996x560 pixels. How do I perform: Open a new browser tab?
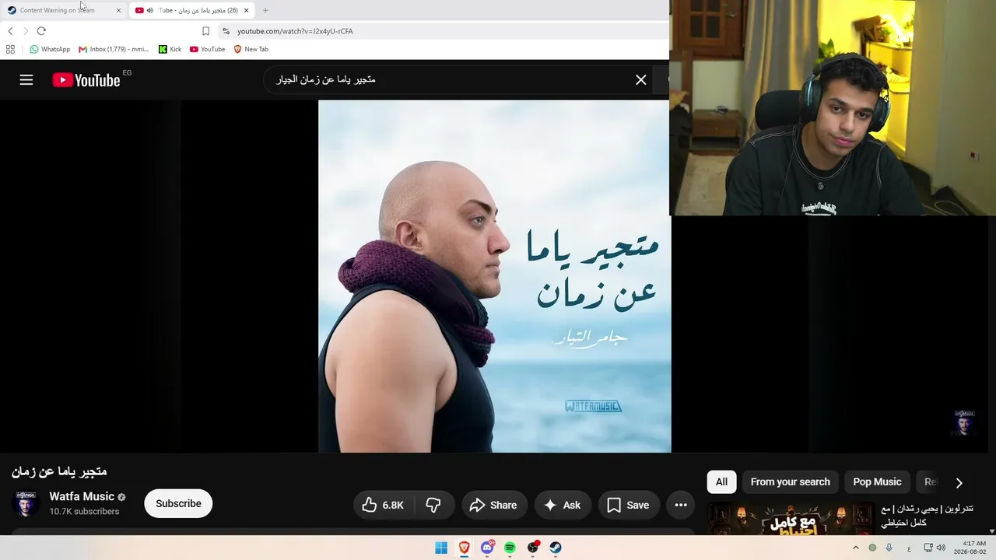point(265,10)
